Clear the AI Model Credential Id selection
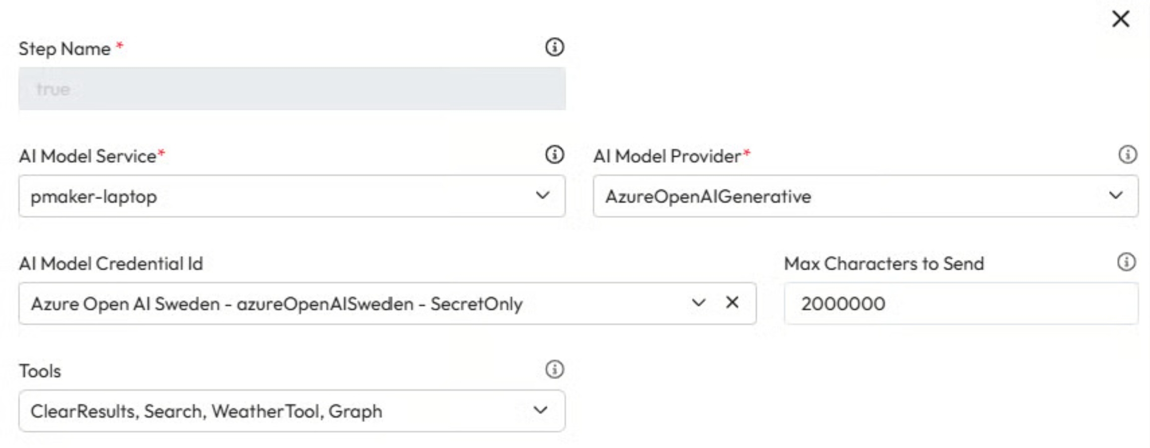 732,302
